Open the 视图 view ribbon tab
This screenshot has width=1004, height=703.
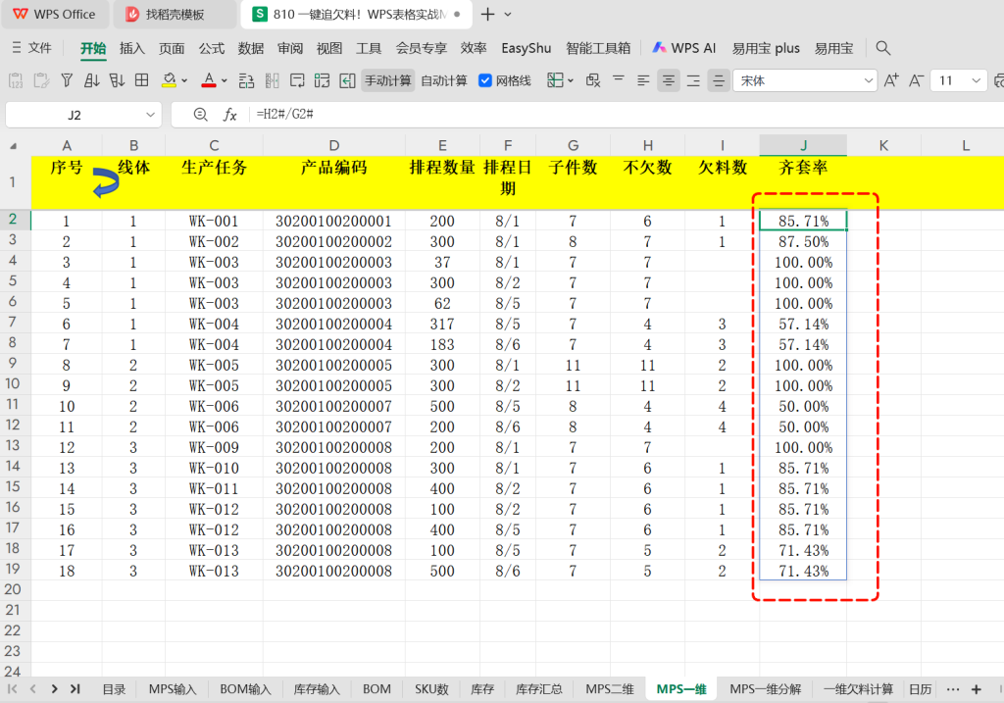(x=329, y=48)
